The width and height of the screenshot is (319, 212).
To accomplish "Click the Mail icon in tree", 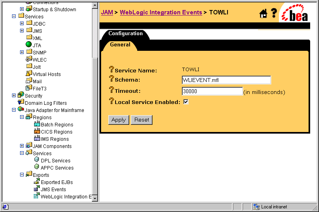I will point(29,80).
